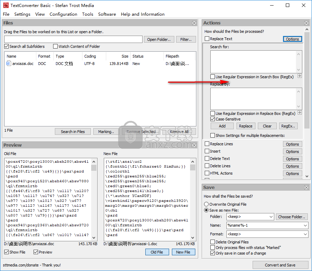Viewport: 312px width, 271px height.
Task: Click the anxiazai.doc file icon in the list
Action: (x=8, y=64)
